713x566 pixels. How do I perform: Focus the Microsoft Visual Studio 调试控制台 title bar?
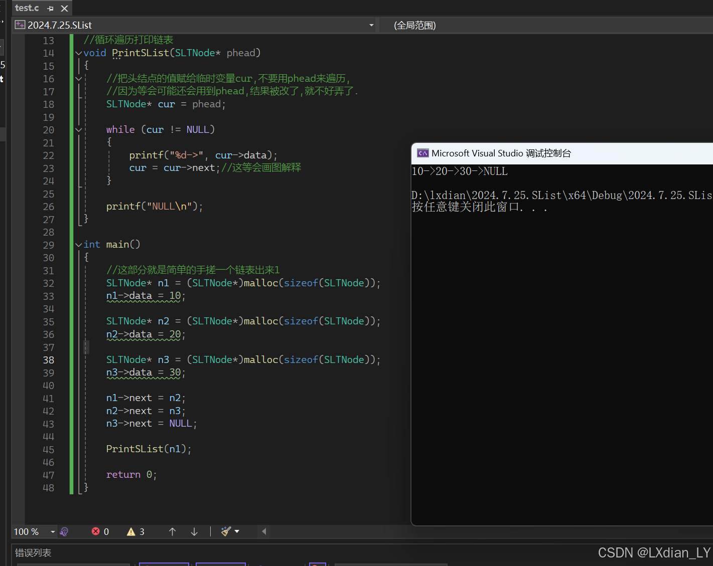562,153
